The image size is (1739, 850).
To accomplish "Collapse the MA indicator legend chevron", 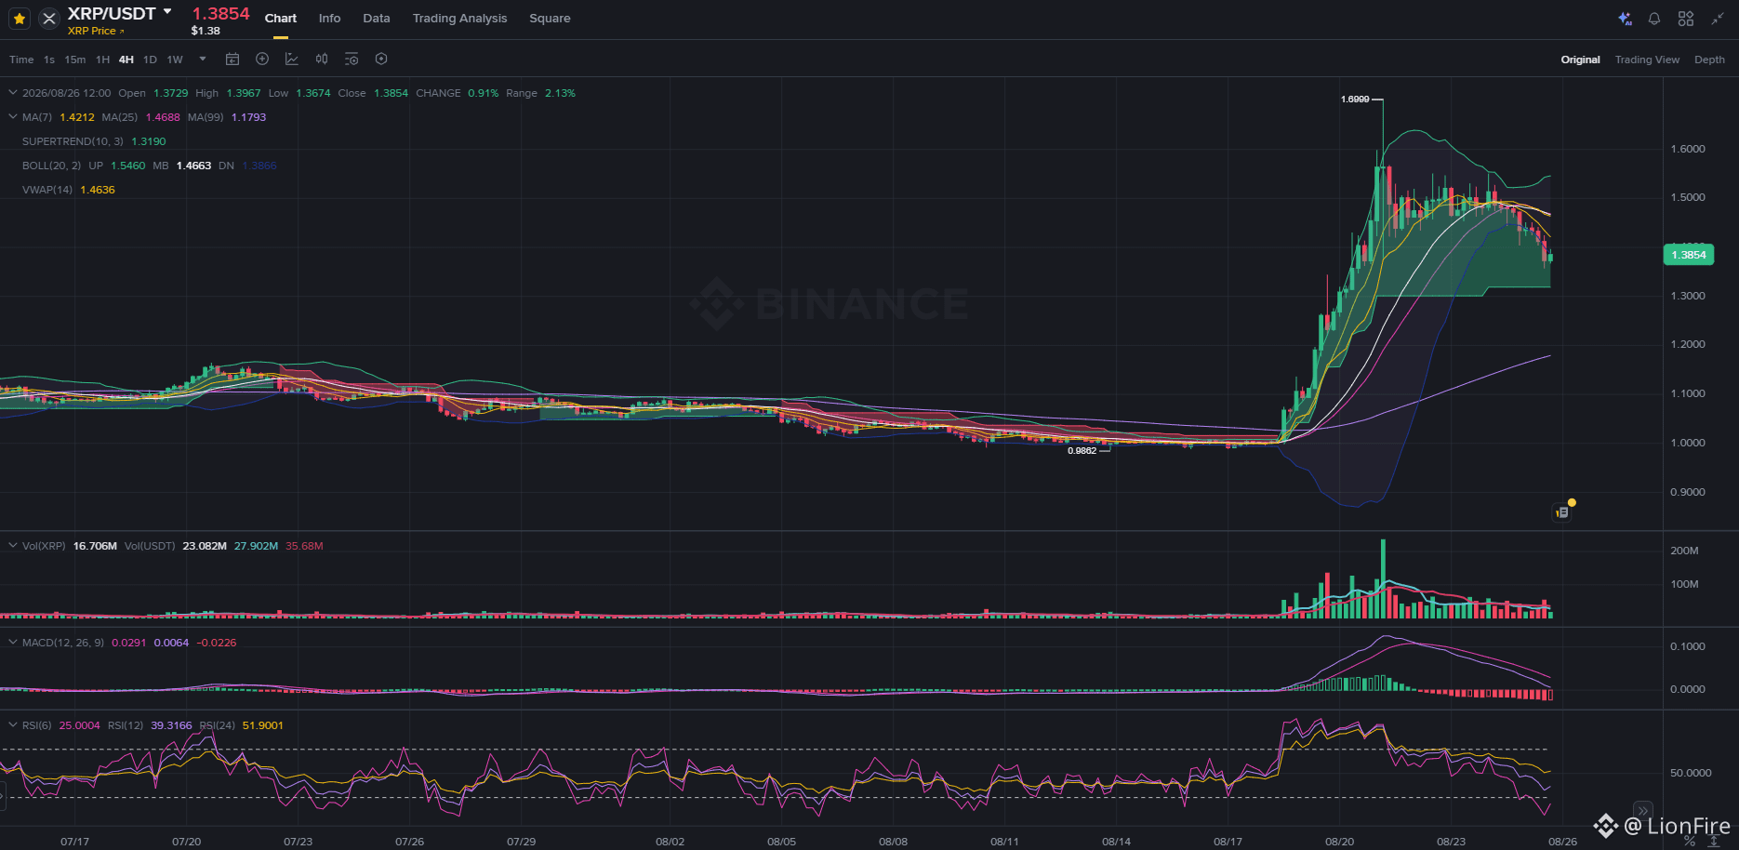I will 13,117.
